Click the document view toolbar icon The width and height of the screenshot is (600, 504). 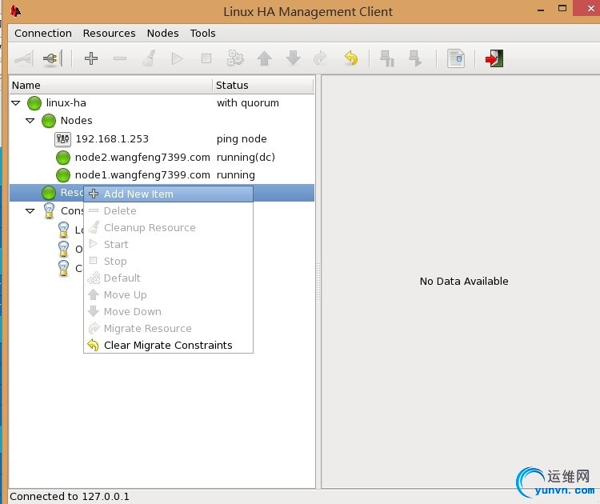click(x=456, y=58)
